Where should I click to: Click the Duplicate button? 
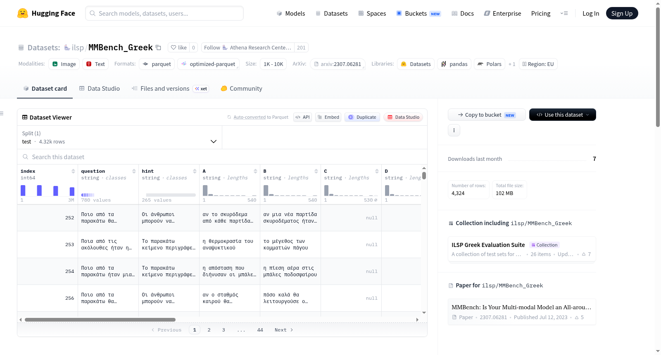(x=362, y=117)
